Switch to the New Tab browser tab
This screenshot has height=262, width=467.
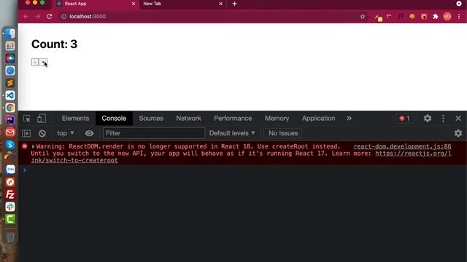point(182,4)
